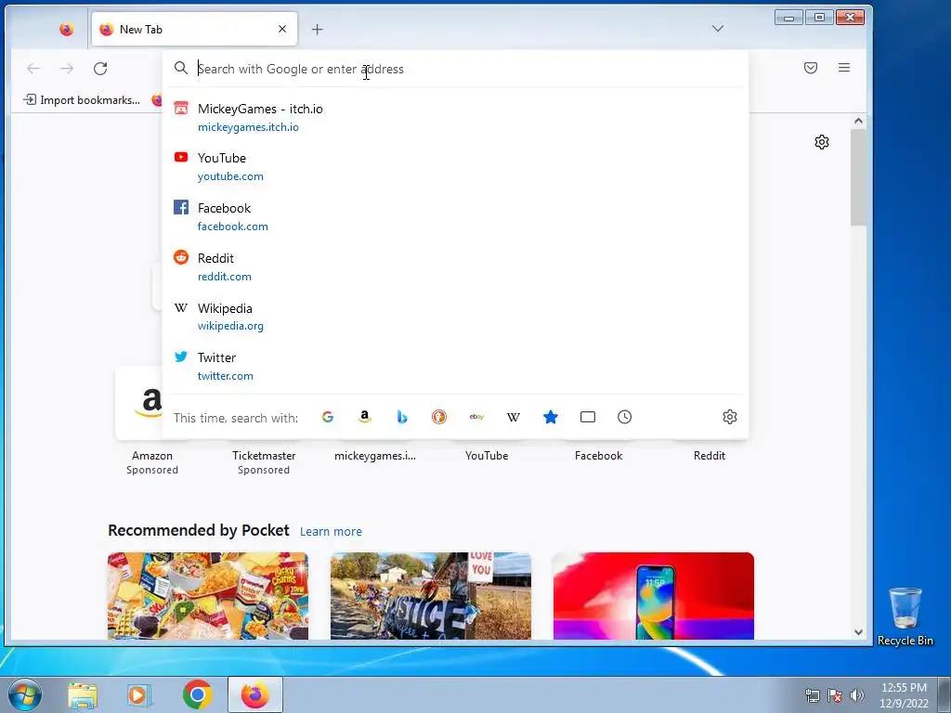Image resolution: width=951 pixels, height=713 pixels.
Task: Open new tab page personalize gear
Action: pyautogui.click(x=822, y=142)
